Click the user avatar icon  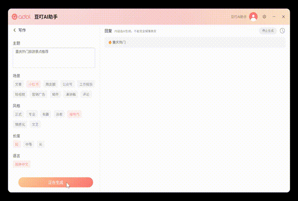[x=253, y=17]
